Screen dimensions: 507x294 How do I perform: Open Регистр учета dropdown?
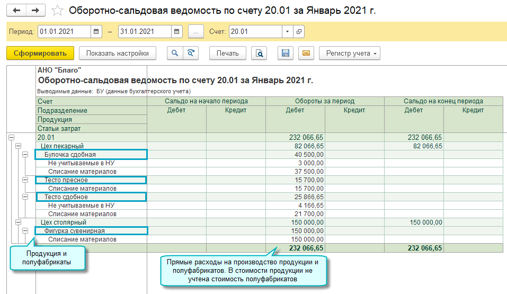tap(350, 54)
